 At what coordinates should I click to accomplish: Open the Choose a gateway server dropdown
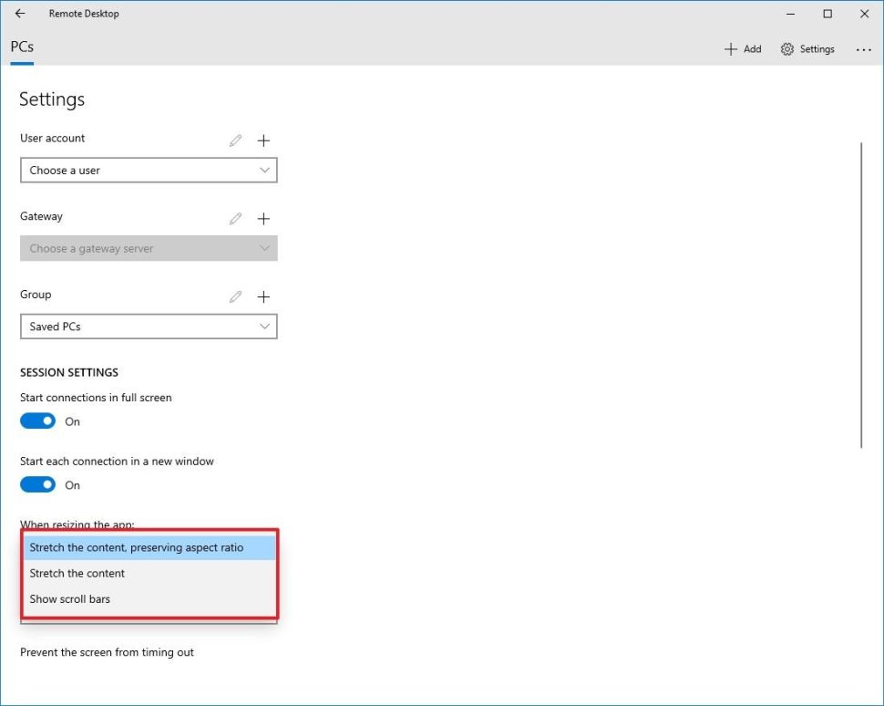point(149,248)
